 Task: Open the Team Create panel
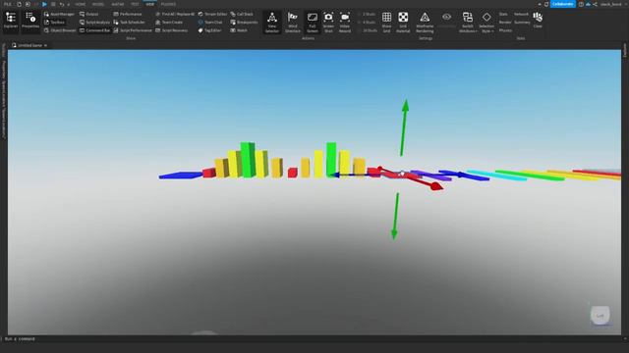coord(169,23)
